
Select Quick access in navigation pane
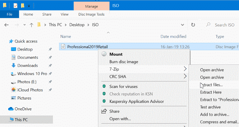(26, 41)
